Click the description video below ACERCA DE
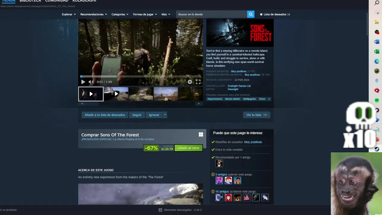382x215 pixels. [140, 194]
